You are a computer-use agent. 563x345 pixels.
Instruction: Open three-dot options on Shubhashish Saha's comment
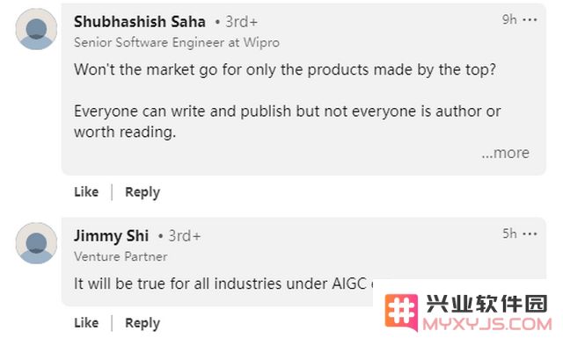pyautogui.click(x=530, y=19)
